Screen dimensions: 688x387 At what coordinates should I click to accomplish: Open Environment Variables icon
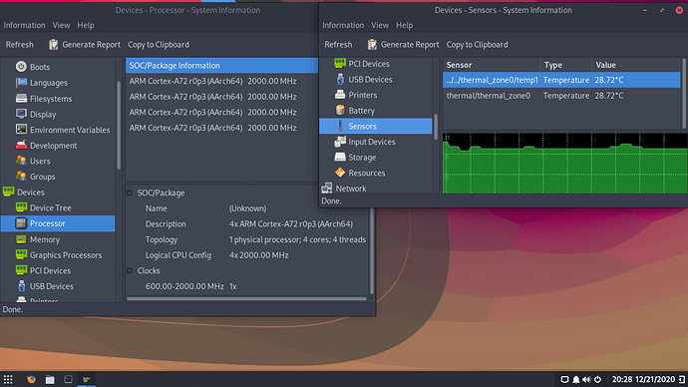coord(21,130)
